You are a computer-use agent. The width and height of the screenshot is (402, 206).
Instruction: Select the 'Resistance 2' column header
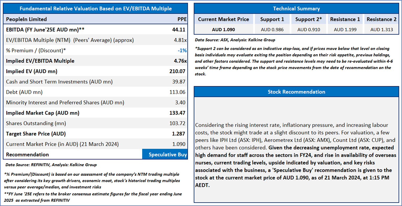382,19
